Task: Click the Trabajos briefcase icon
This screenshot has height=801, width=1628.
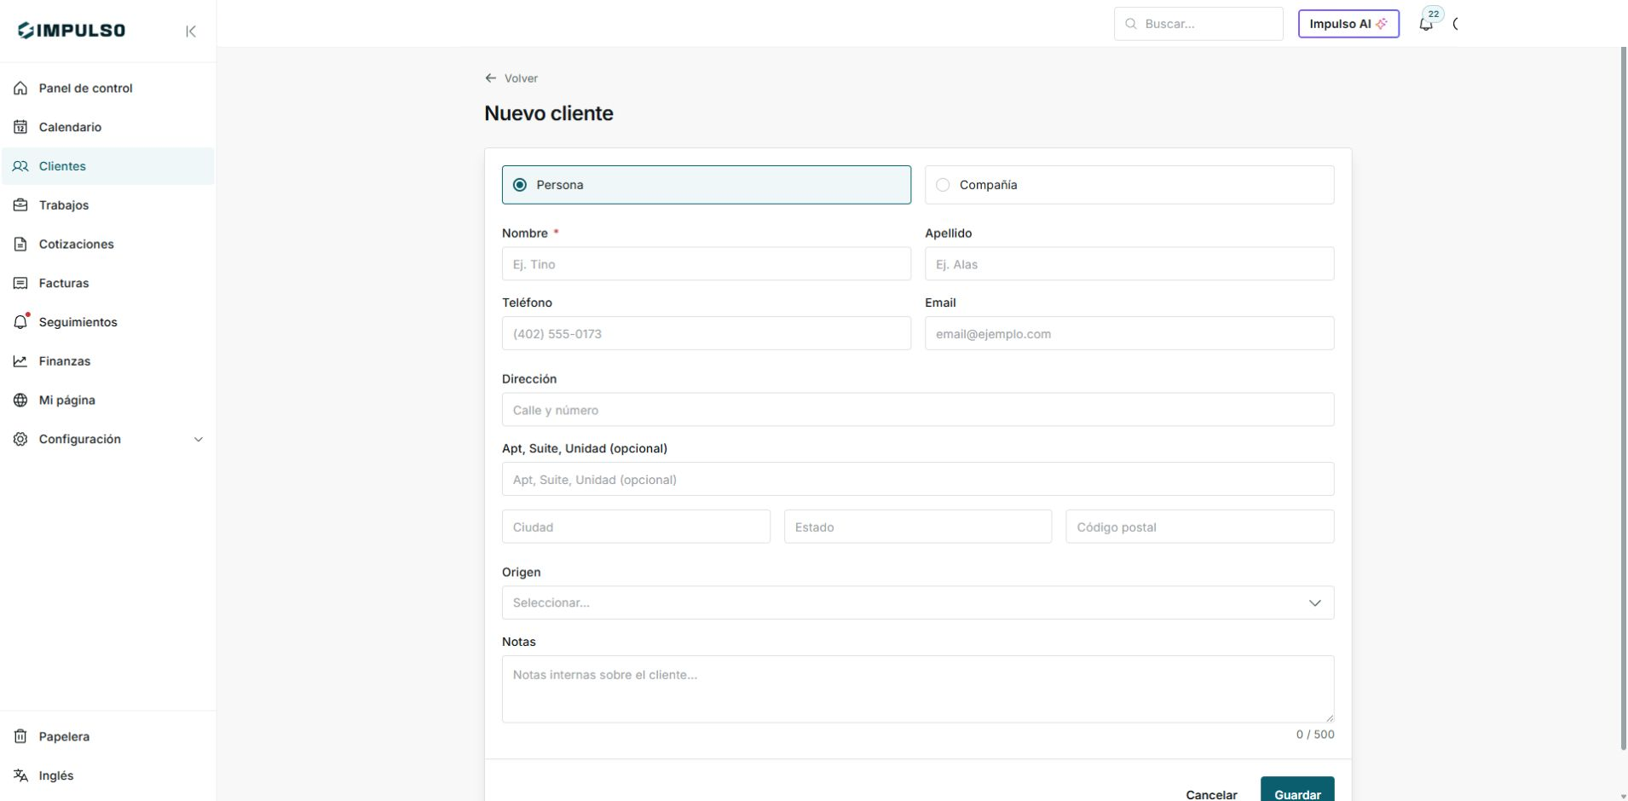Action: (20, 205)
